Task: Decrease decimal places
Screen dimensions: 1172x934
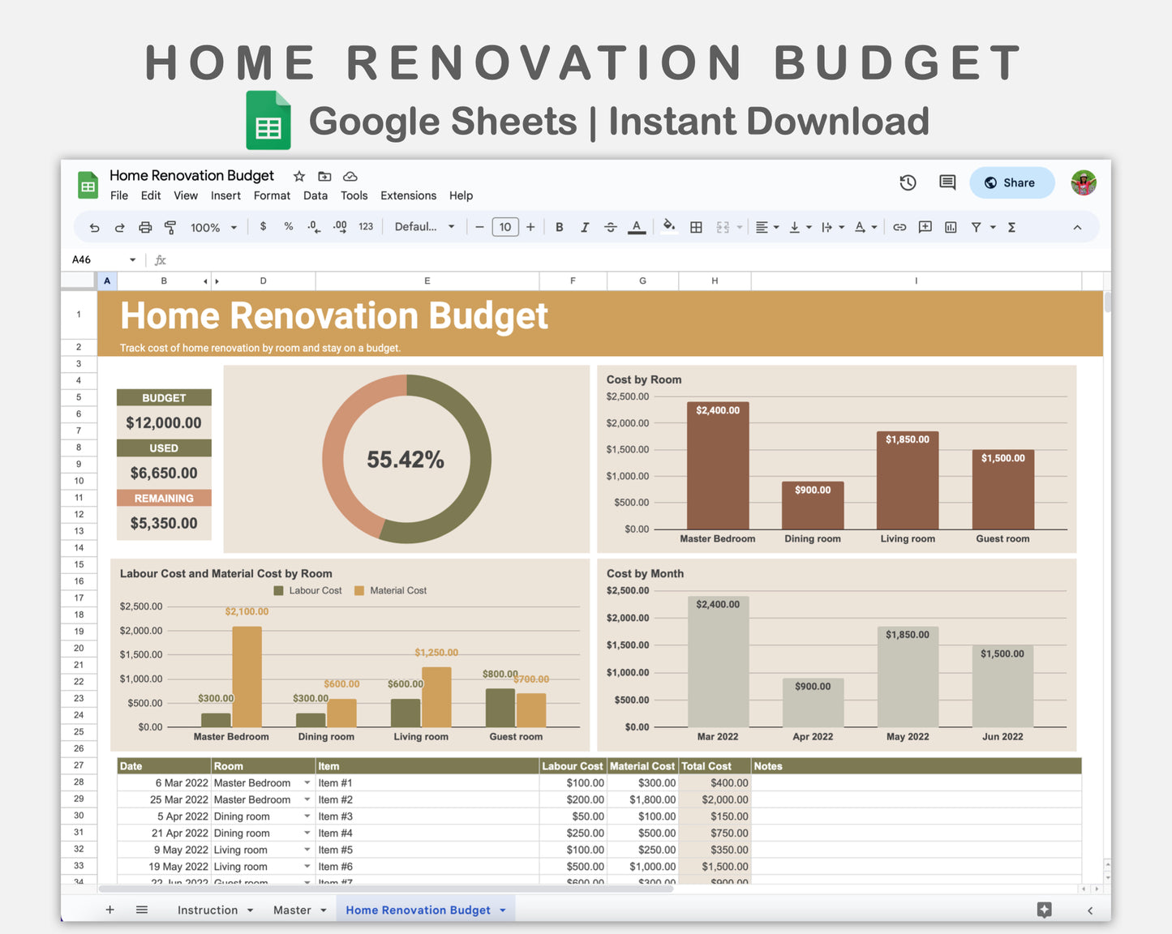Action: [x=314, y=227]
